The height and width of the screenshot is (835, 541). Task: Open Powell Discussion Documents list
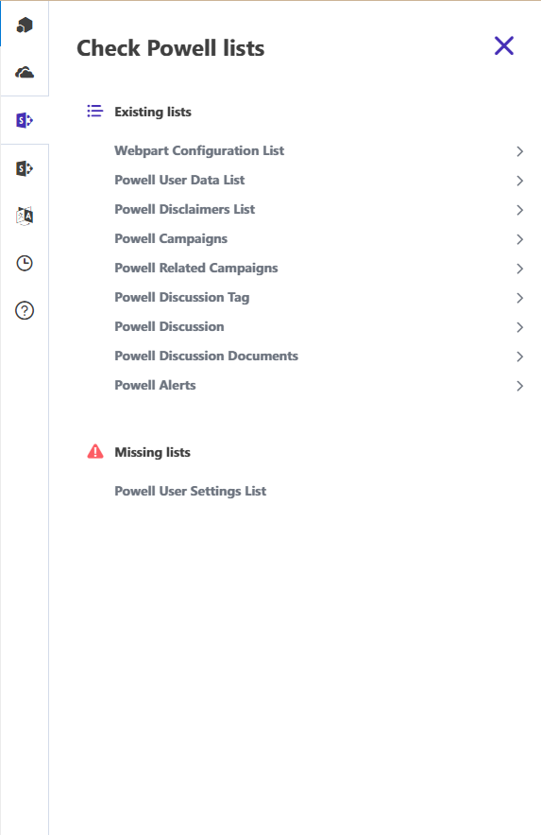(x=206, y=356)
